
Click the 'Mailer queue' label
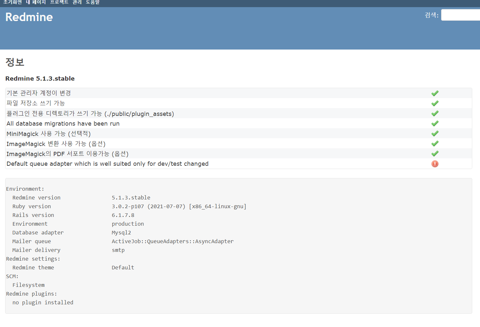[x=32, y=242]
